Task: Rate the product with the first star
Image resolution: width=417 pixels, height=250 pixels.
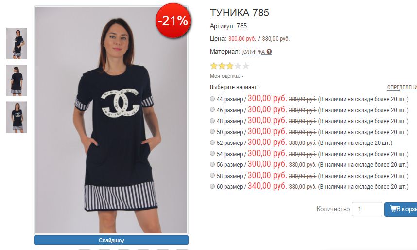Action: (214, 66)
